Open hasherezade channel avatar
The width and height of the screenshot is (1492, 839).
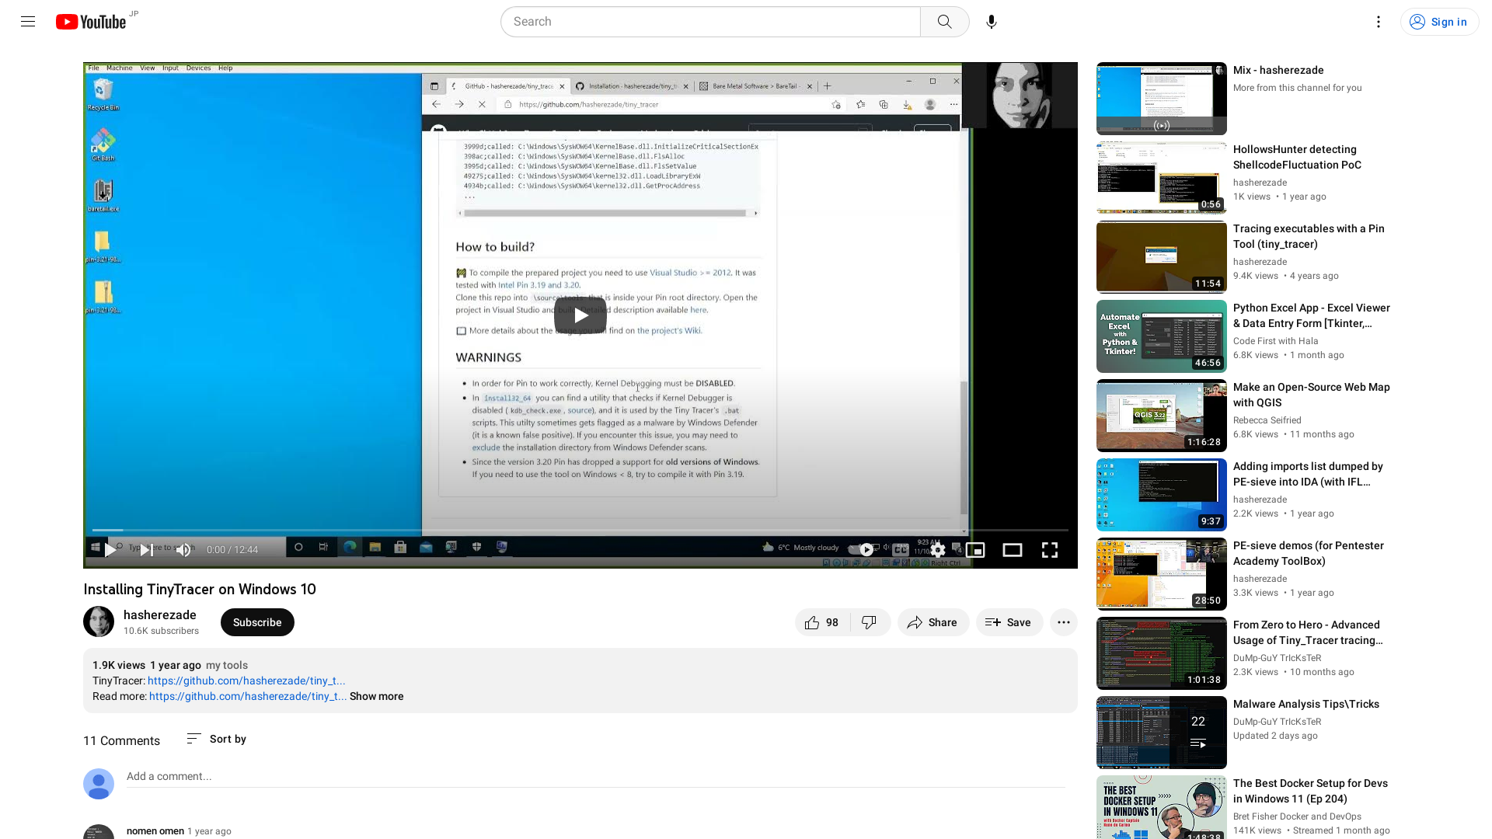(x=99, y=622)
